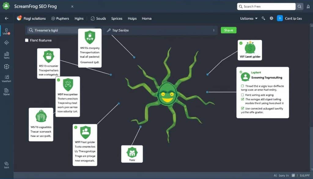Open the Souds menu
Screen dimensions: 313x179
coord(98,18)
